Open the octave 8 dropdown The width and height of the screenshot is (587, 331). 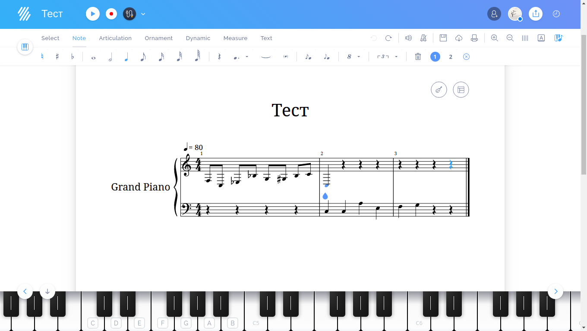pos(359,56)
